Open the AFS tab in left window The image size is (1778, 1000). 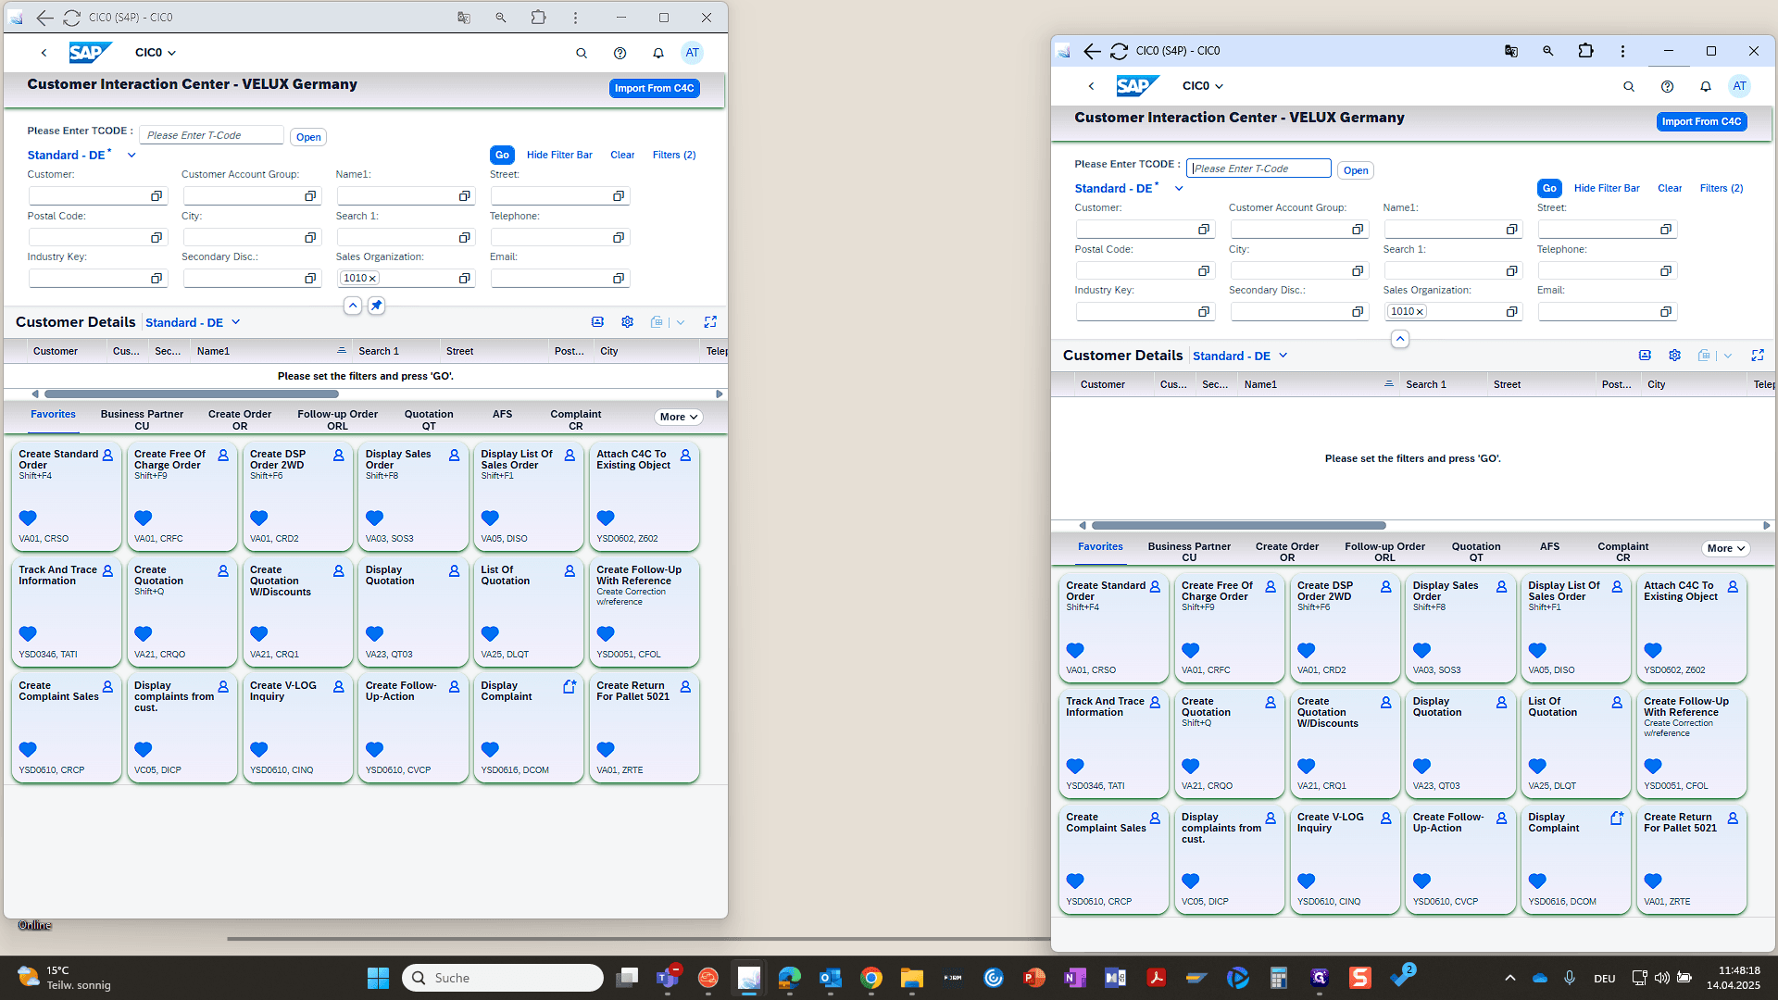[502, 415]
